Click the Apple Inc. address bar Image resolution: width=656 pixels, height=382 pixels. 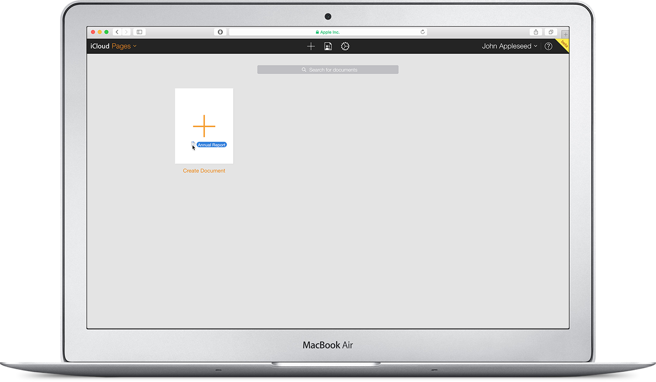pyautogui.click(x=328, y=32)
